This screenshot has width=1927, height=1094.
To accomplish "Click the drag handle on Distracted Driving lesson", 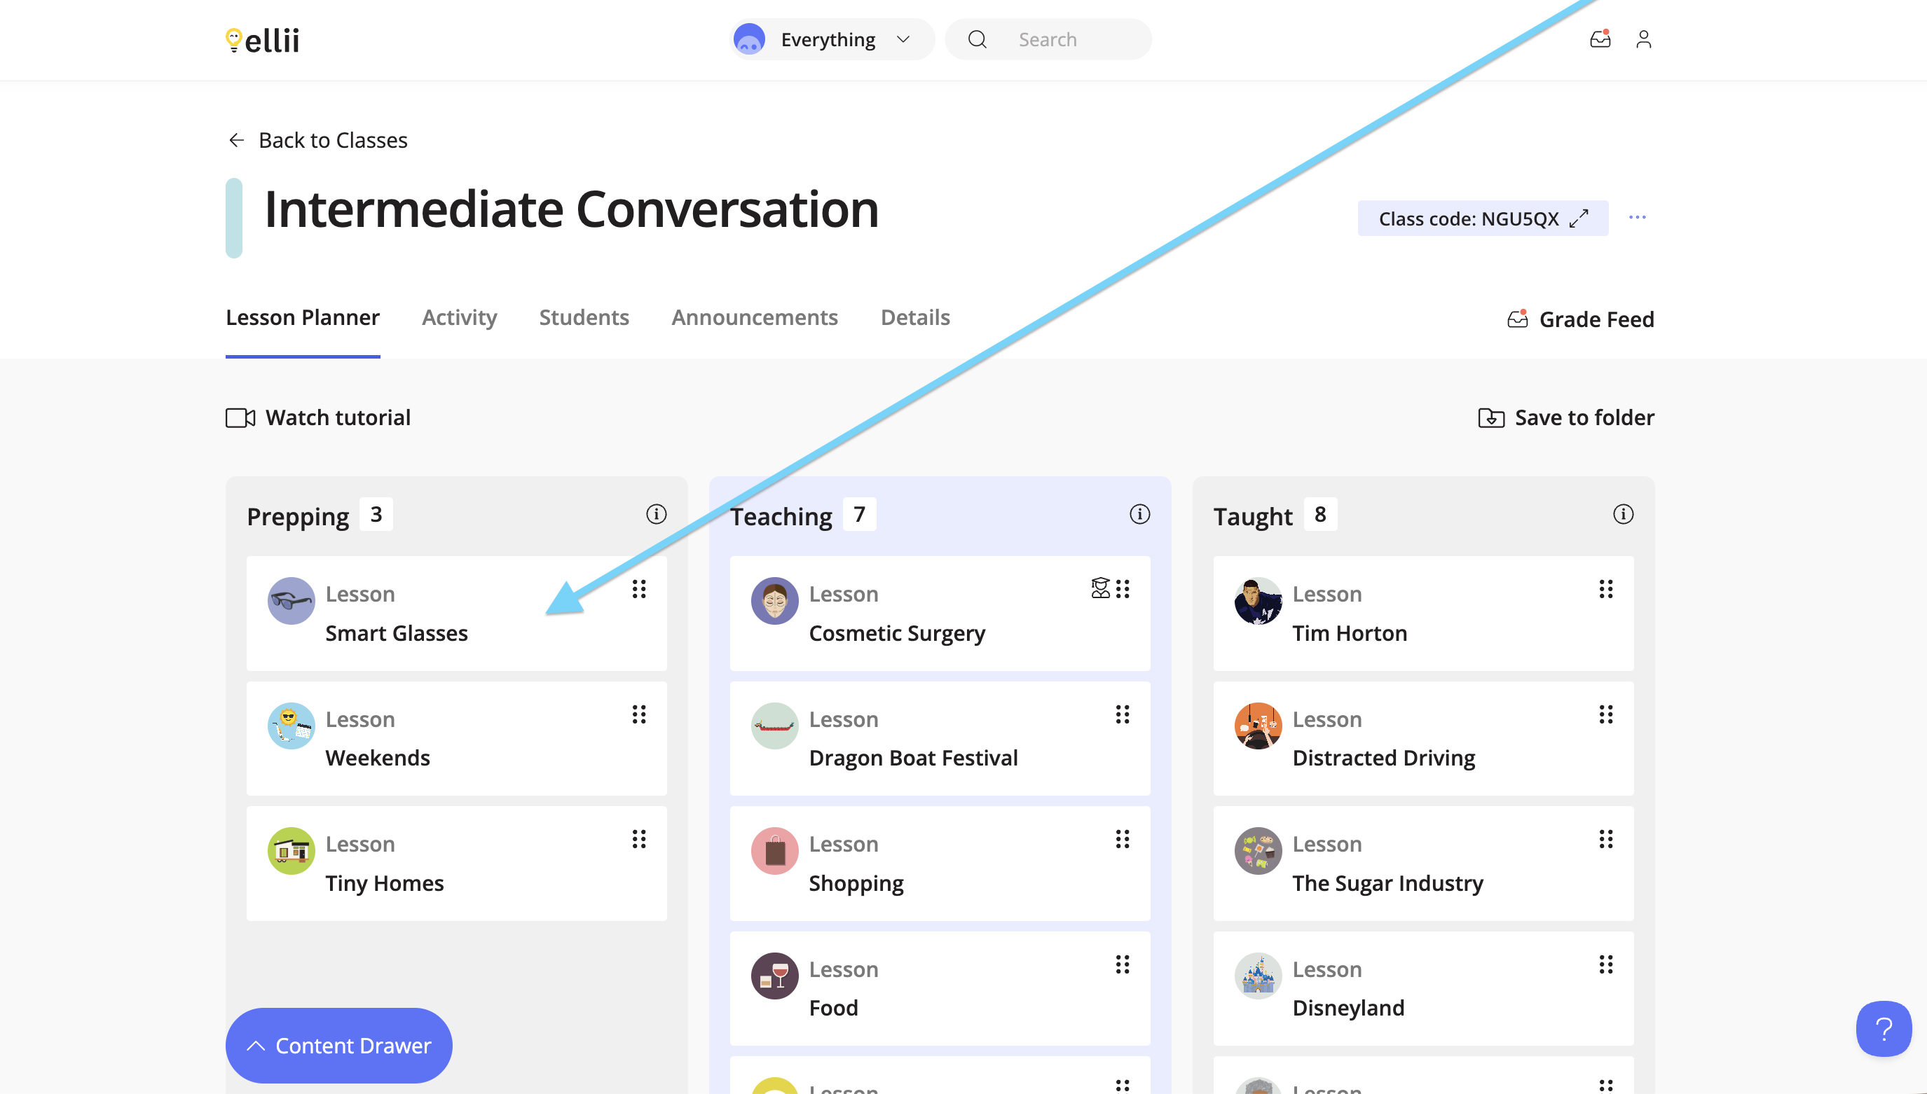I will tap(1605, 714).
